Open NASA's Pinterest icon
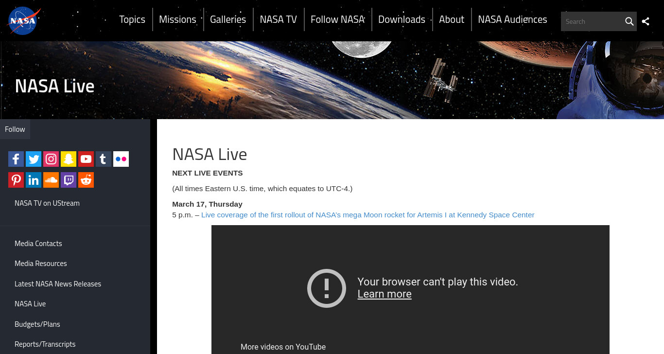 [16, 180]
